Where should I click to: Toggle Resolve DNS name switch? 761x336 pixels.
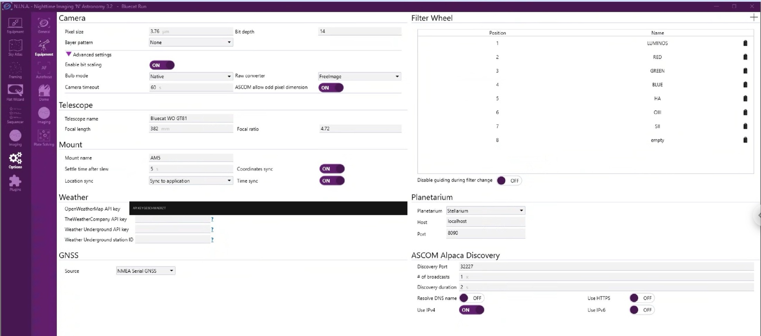(471, 298)
